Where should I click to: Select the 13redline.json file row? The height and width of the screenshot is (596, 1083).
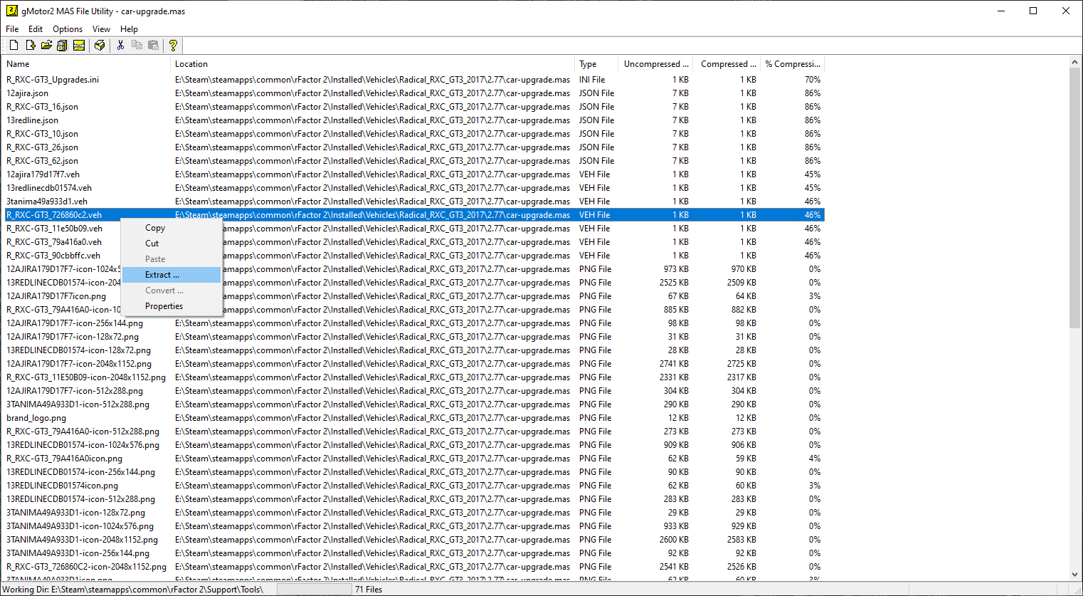click(33, 120)
